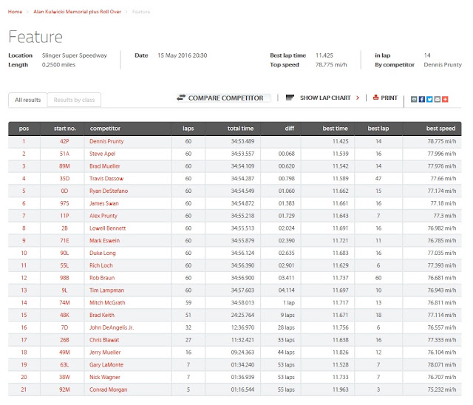Click diff value 00.068
This screenshot has width=473, height=405.
[x=286, y=154]
